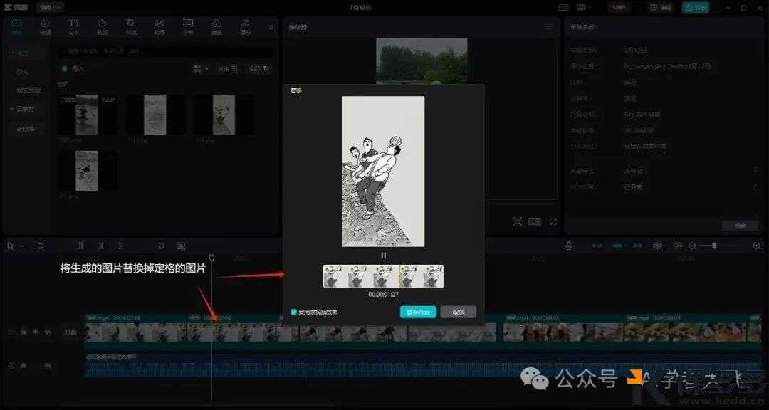Select the split clip tool icon
The image size is (769, 410).
click(81, 246)
